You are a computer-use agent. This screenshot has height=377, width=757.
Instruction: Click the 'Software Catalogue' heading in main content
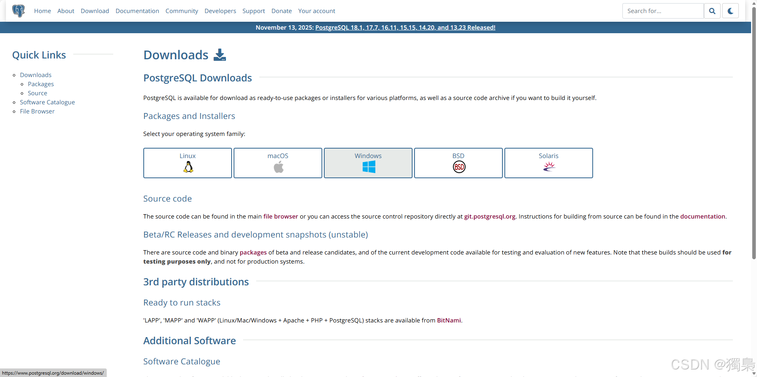pyautogui.click(x=182, y=362)
